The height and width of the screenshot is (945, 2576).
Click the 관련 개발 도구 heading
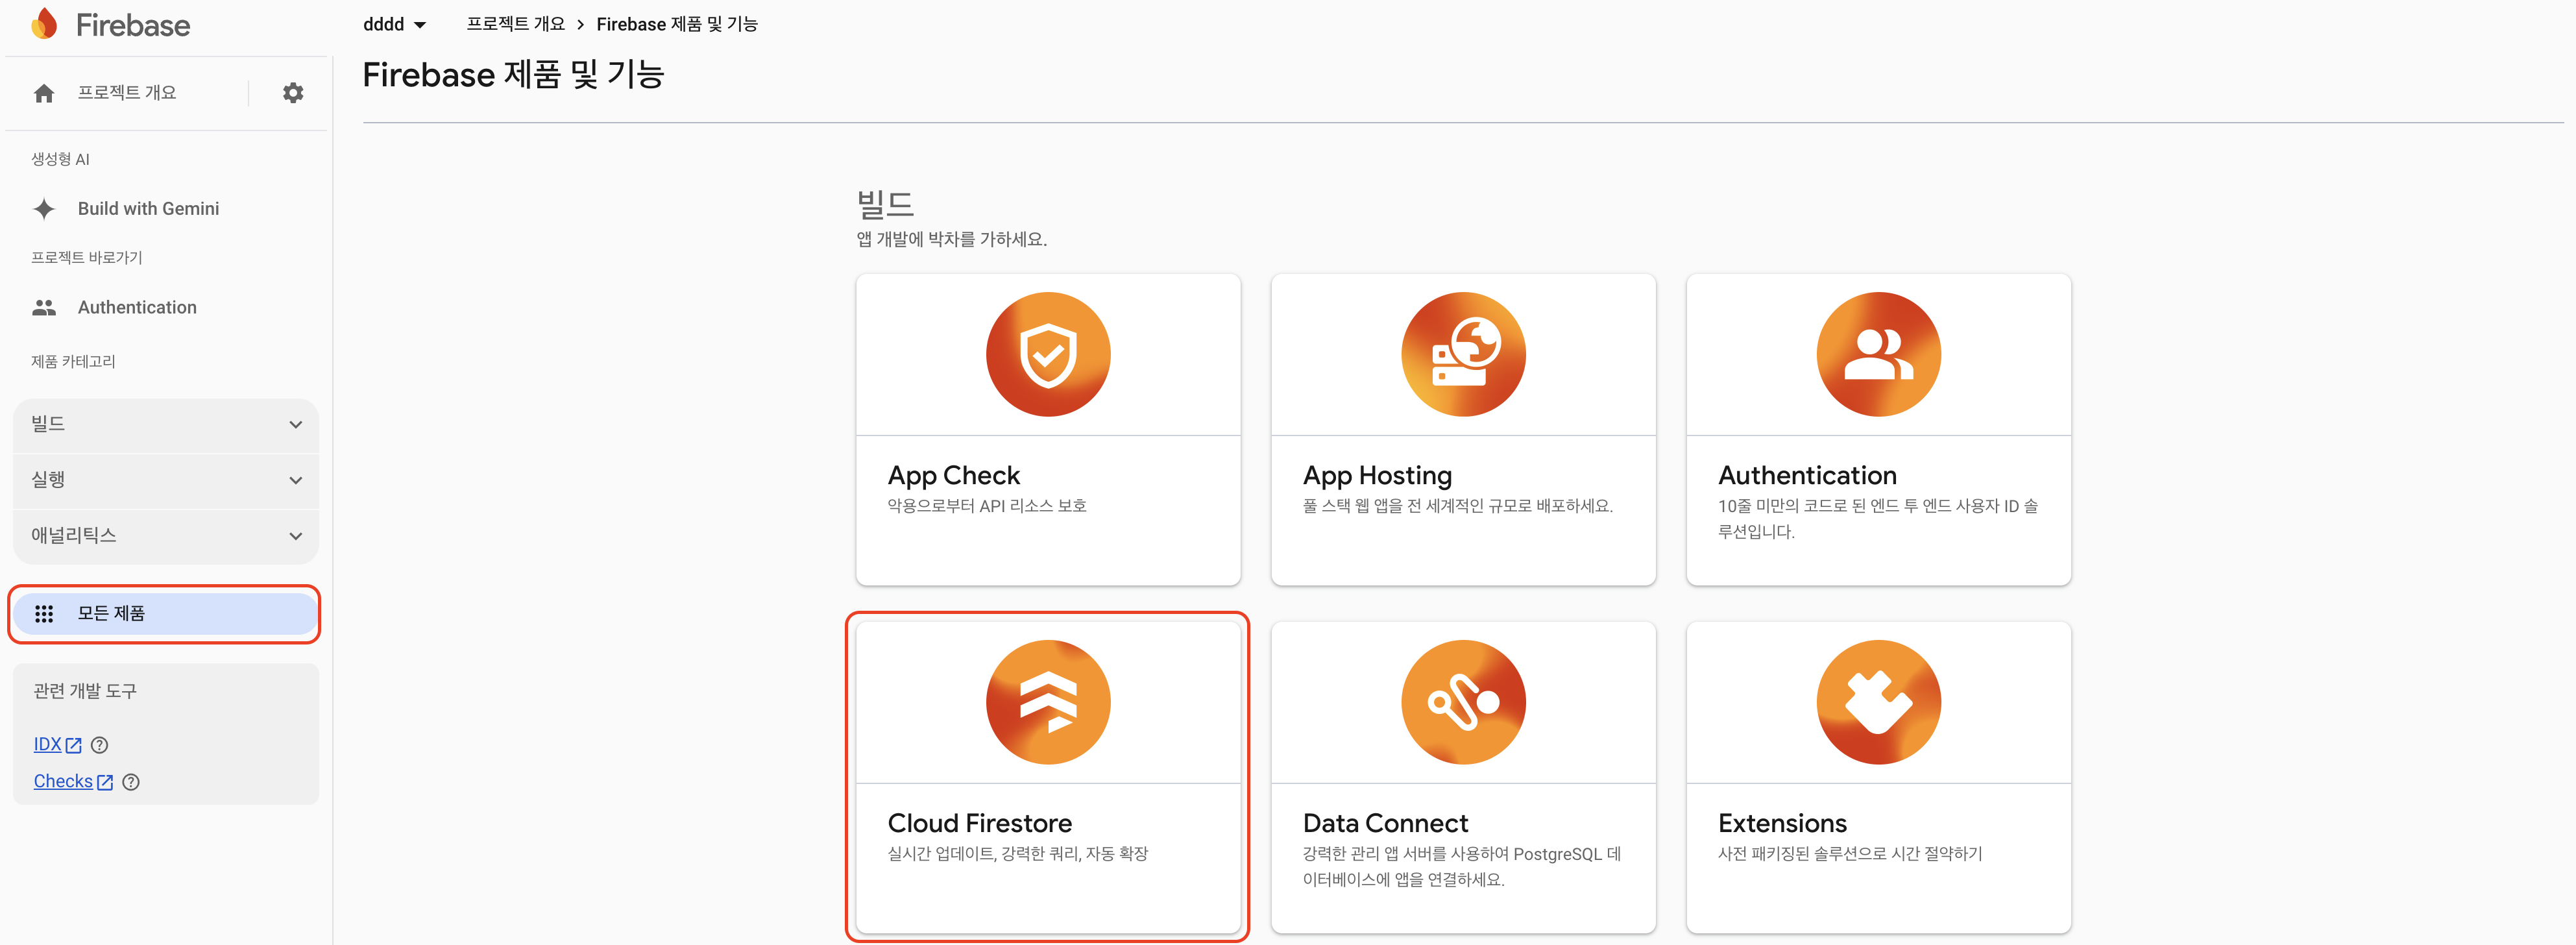85,692
